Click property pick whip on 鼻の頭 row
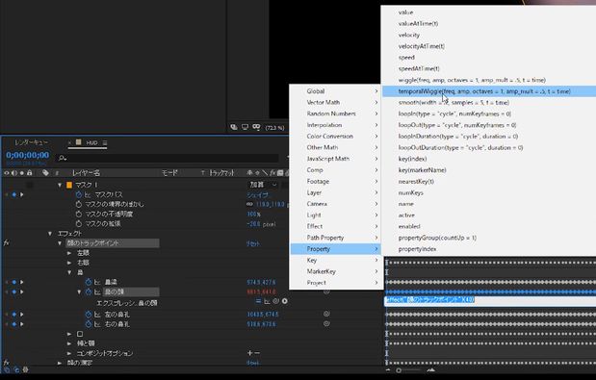 pos(326,291)
